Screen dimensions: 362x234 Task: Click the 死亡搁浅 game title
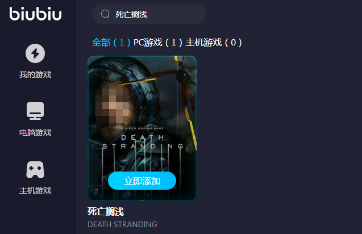(x=106, y=212)
